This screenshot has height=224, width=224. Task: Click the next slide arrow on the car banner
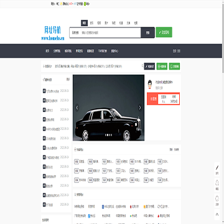(x=140, y=108)
